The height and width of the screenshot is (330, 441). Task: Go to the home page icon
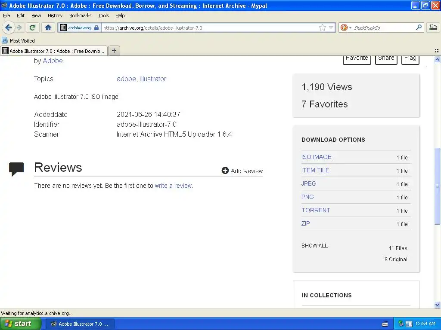[x=48, y=27]
